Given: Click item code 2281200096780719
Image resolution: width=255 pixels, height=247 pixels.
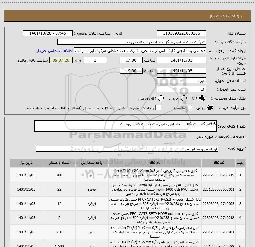Looking at the screenshot, I should 219,175.
